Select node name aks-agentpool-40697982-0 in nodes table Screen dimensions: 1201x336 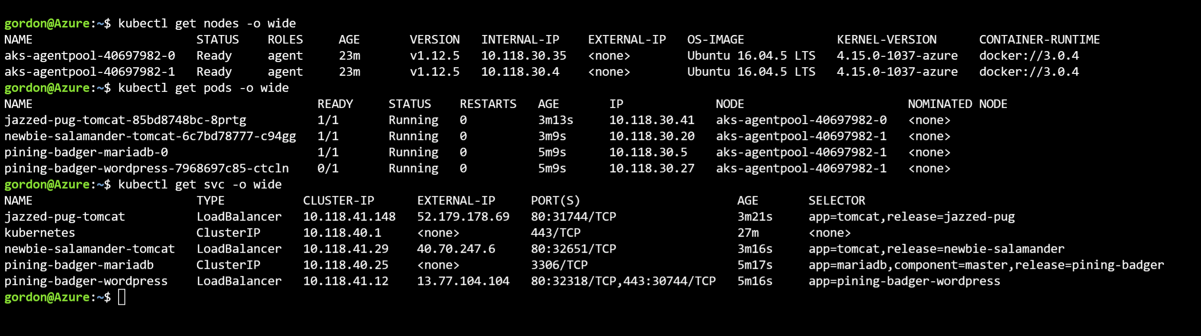90,55
